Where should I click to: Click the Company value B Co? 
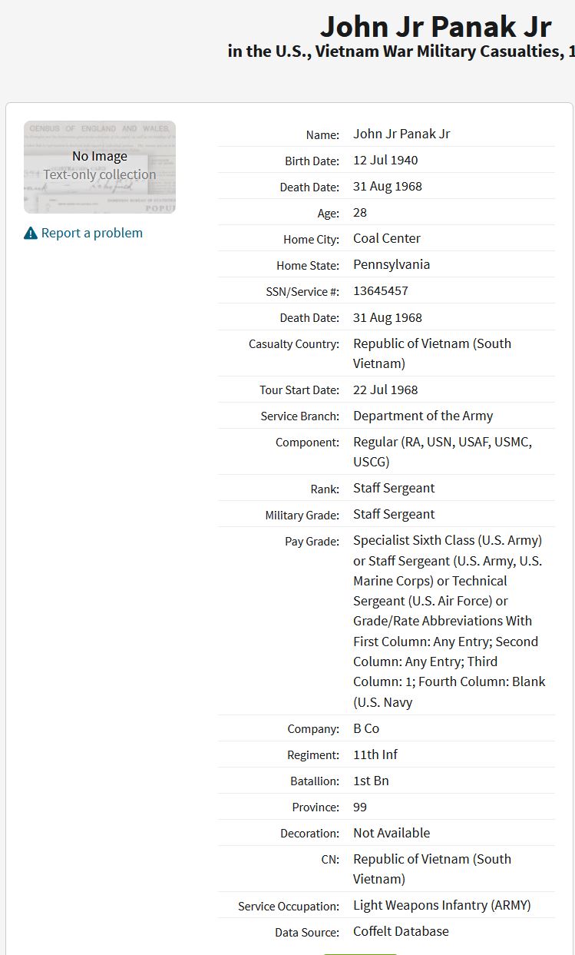[366, 728]
